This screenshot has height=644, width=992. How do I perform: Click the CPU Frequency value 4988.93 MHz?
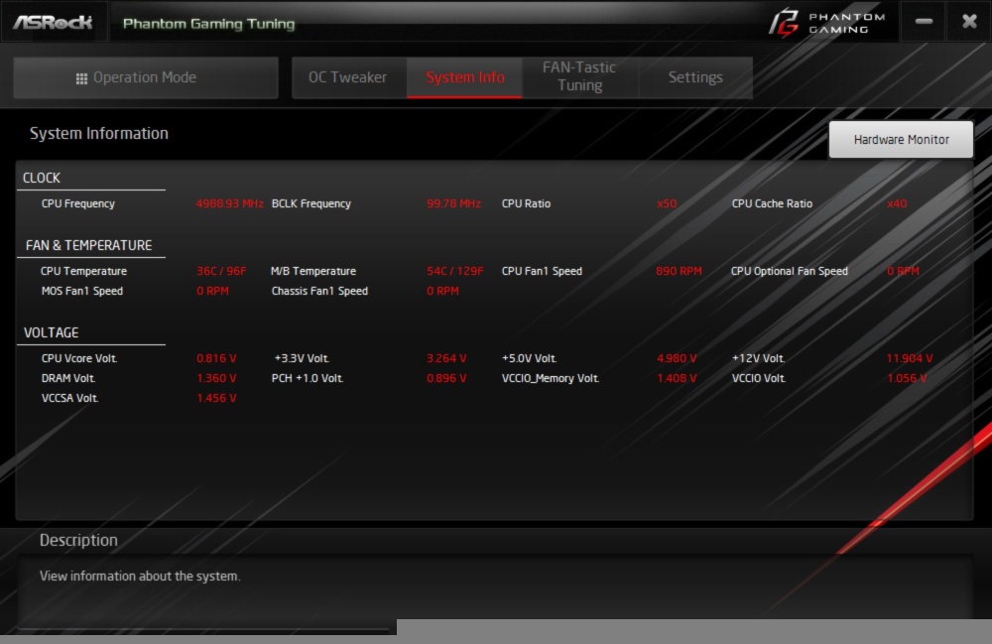tap(229, 203)
